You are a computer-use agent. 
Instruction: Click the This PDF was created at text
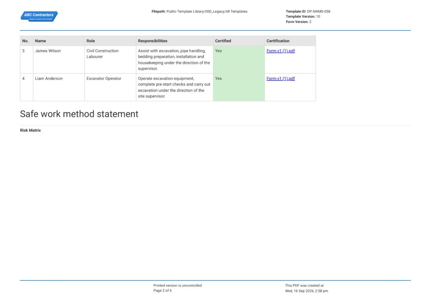click(x=304, y=286)
